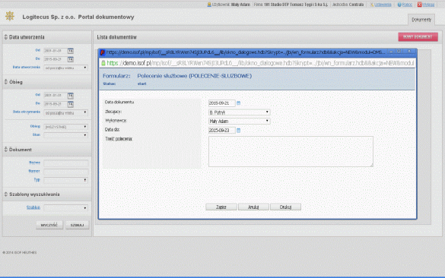
Task: Switch to the Dokumenty tab
Action: click(x=421, y=20)
